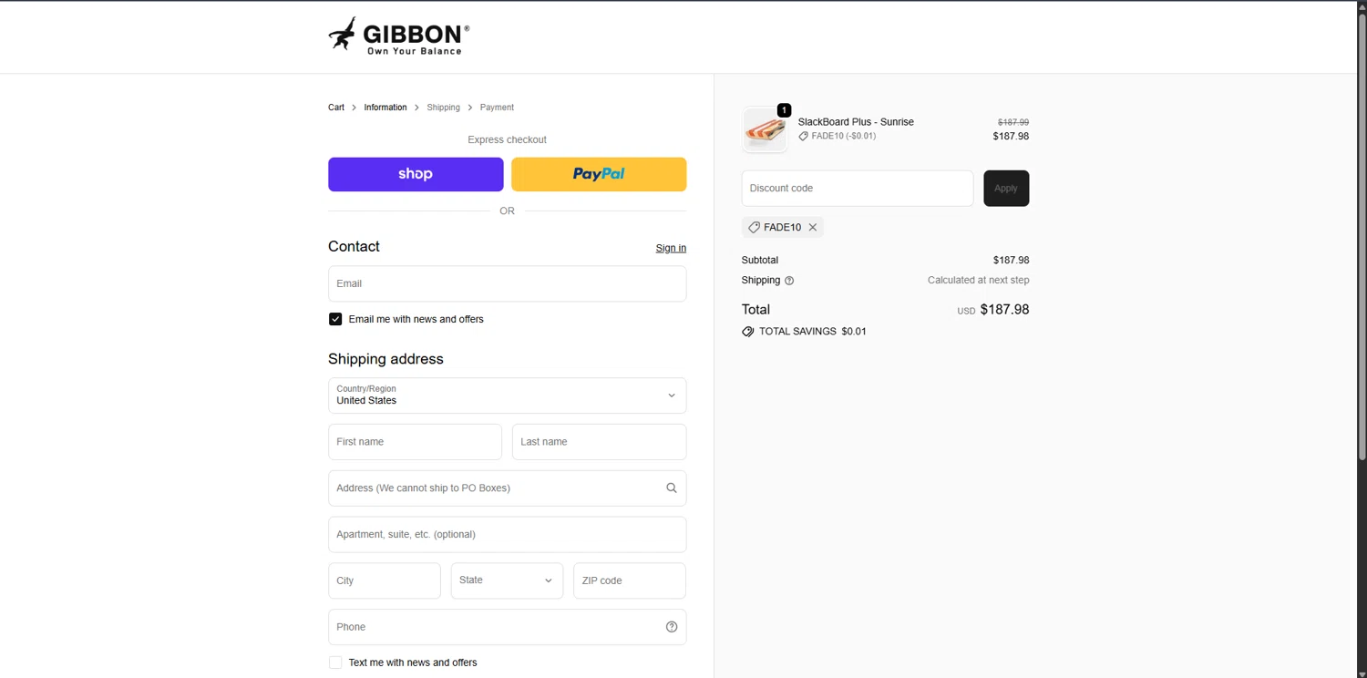Select the Payment breadcrumb step
The width and height of the screenshot is (1367, 678).
(497, 108)
